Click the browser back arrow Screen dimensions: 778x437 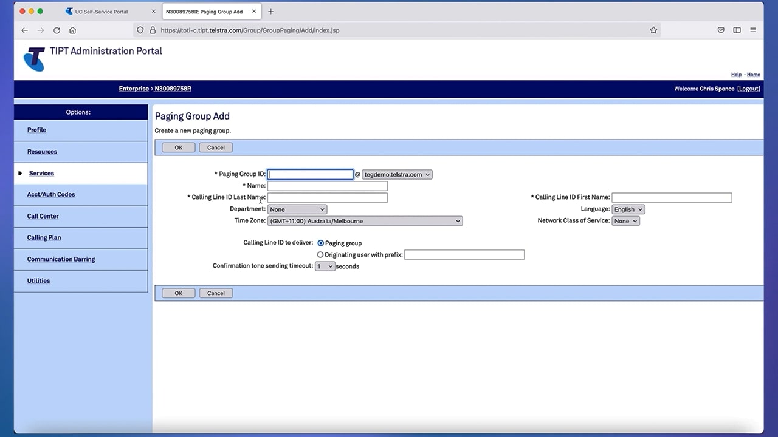click(x=24, y=30)
